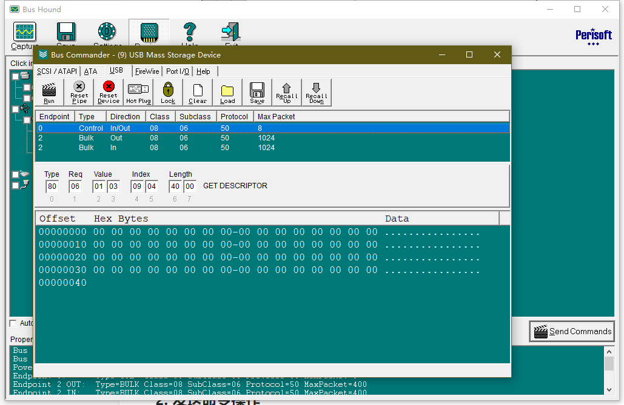The height and width of the screenshot is (405, 624).
Task: Click the Subclass column header
Action: coord(196,116)
